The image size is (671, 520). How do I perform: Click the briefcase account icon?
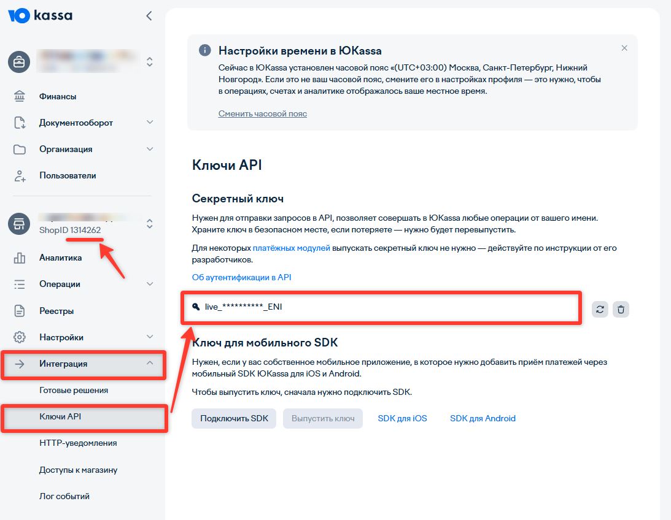[x=19, y=62]
